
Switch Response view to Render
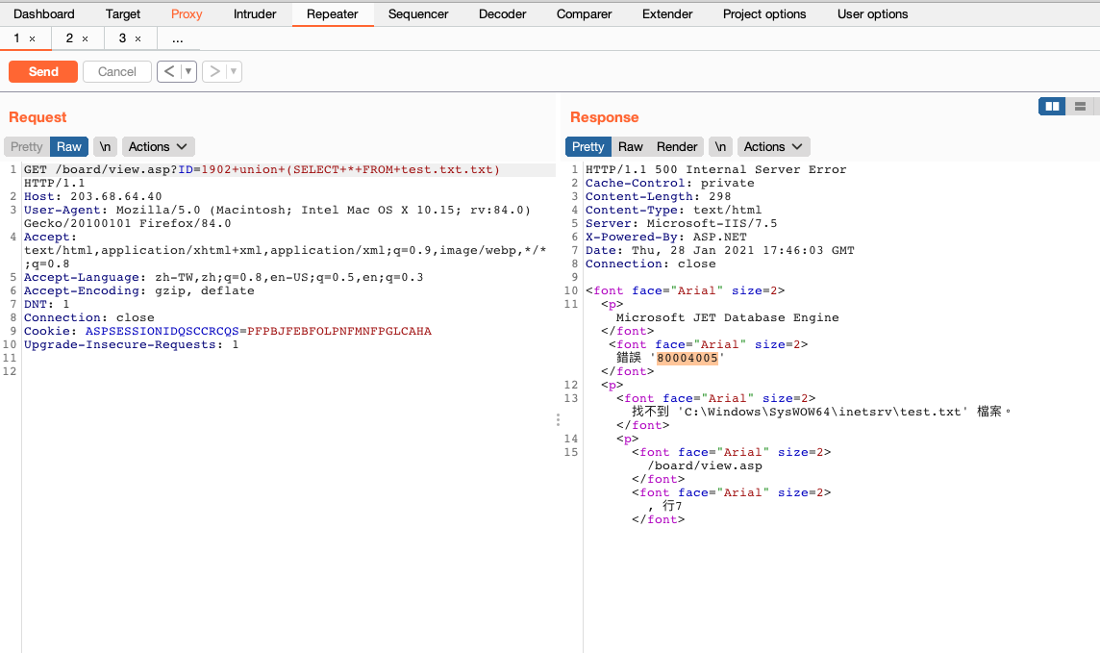click(677, 146)
